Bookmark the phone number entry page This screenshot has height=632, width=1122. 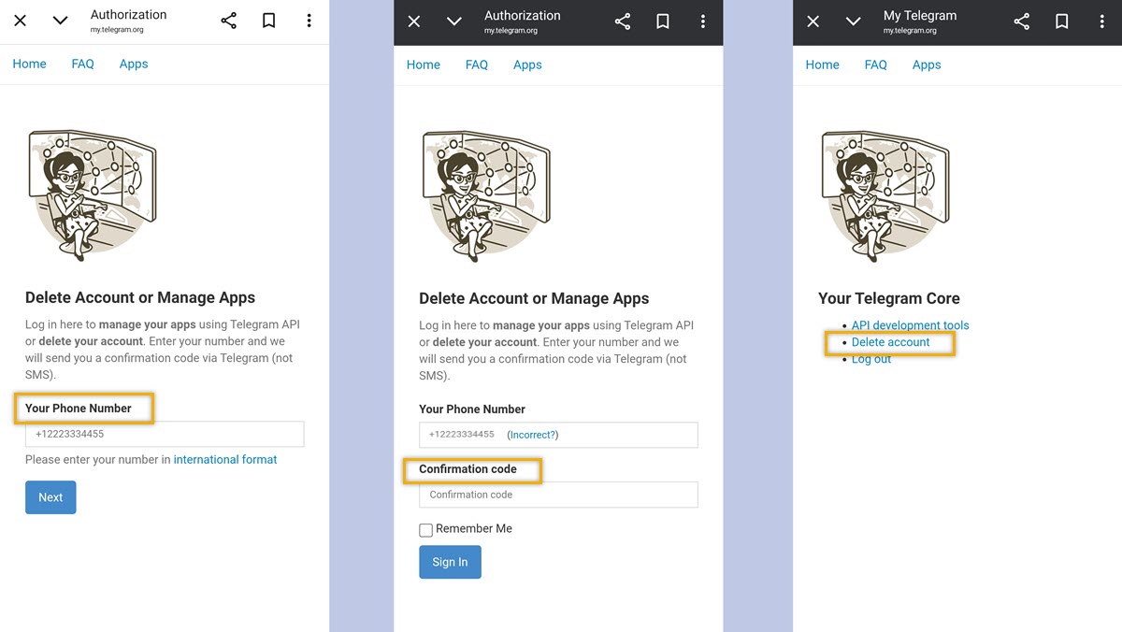tap(268, 21)
